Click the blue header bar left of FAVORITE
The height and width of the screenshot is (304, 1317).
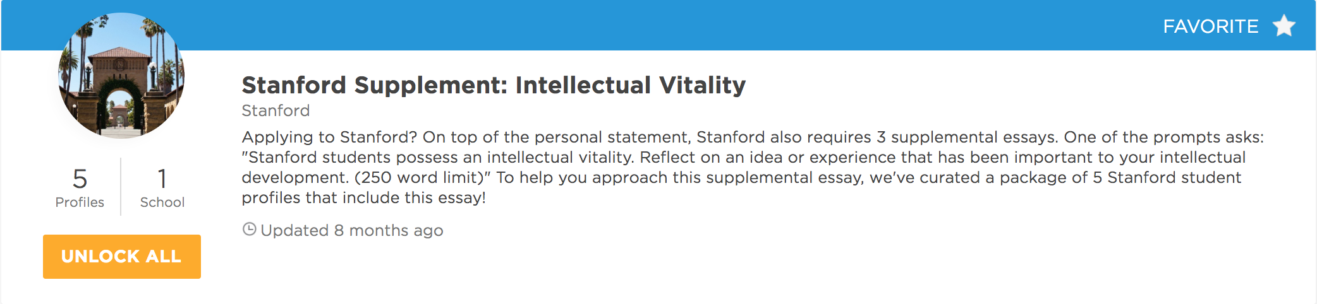click(x=632, y=25)
